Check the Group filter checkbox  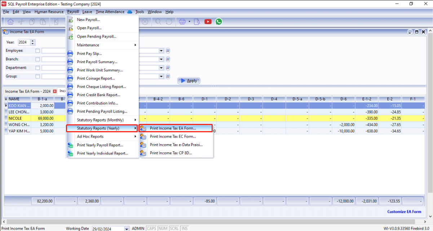[x=37, y=76]
